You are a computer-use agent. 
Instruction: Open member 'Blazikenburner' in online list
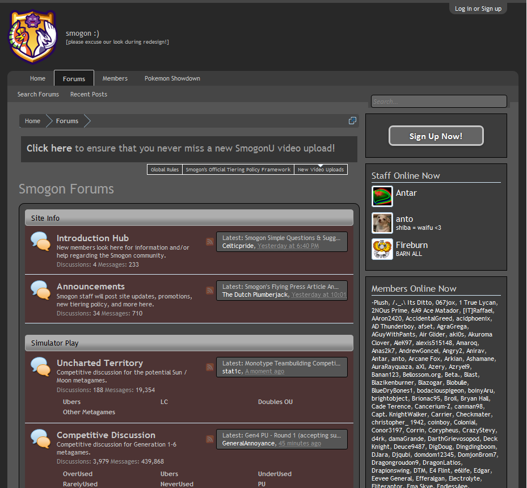(393, 382)
